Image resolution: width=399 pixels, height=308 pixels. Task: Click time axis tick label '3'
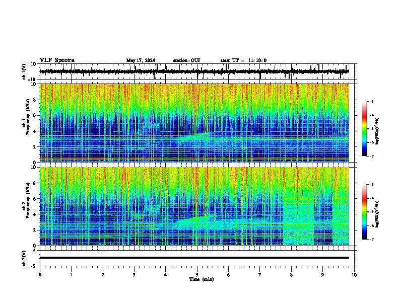(134, 275)
